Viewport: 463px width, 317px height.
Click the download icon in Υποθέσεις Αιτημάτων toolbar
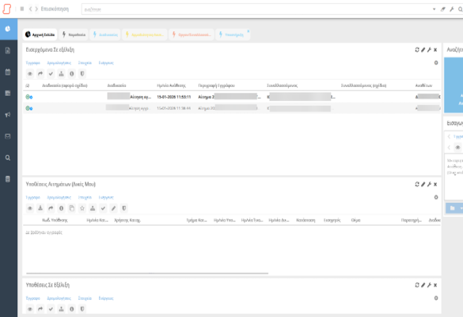[x=40, y=208]
